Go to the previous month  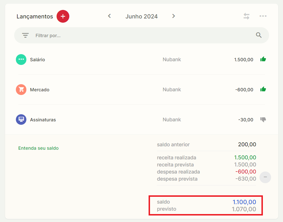(x=109, y=16)
